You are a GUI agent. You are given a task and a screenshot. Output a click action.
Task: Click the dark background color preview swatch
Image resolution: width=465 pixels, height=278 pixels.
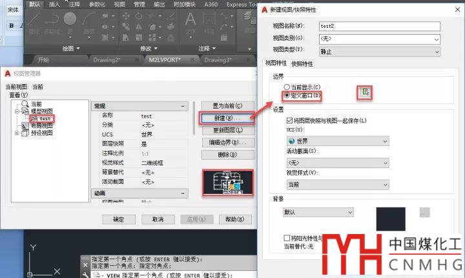coord(391,219)
